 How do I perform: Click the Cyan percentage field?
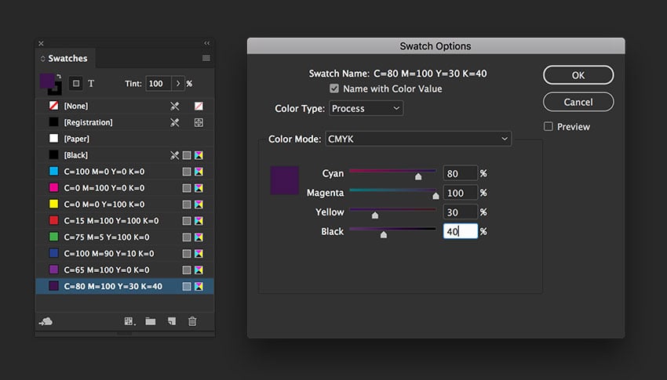click(461, 173)
